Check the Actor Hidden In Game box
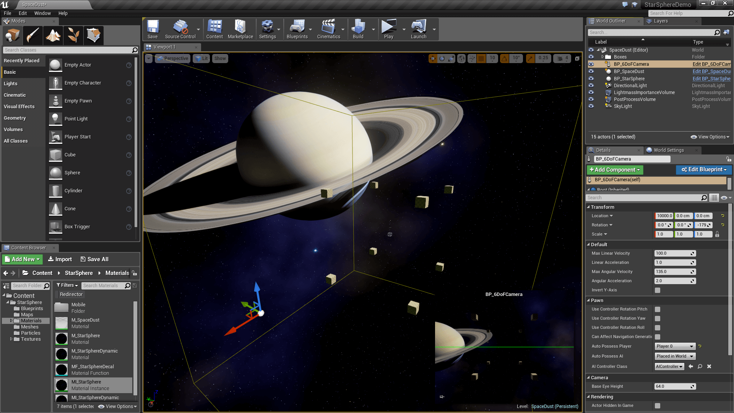This screenshot has width=734, height=413. point(657,405)
